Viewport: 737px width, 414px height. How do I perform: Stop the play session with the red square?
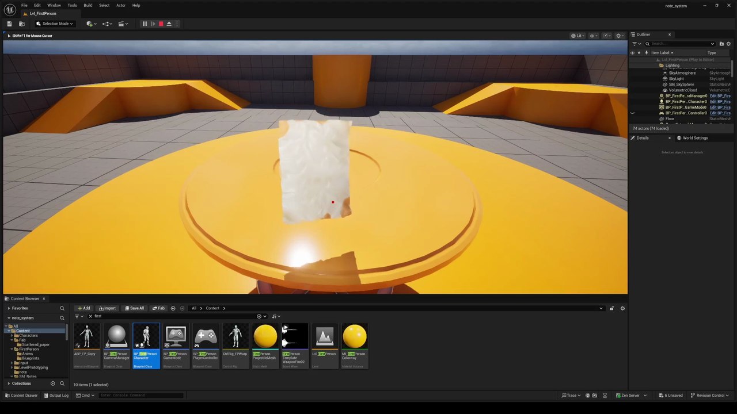click(161, 24)
